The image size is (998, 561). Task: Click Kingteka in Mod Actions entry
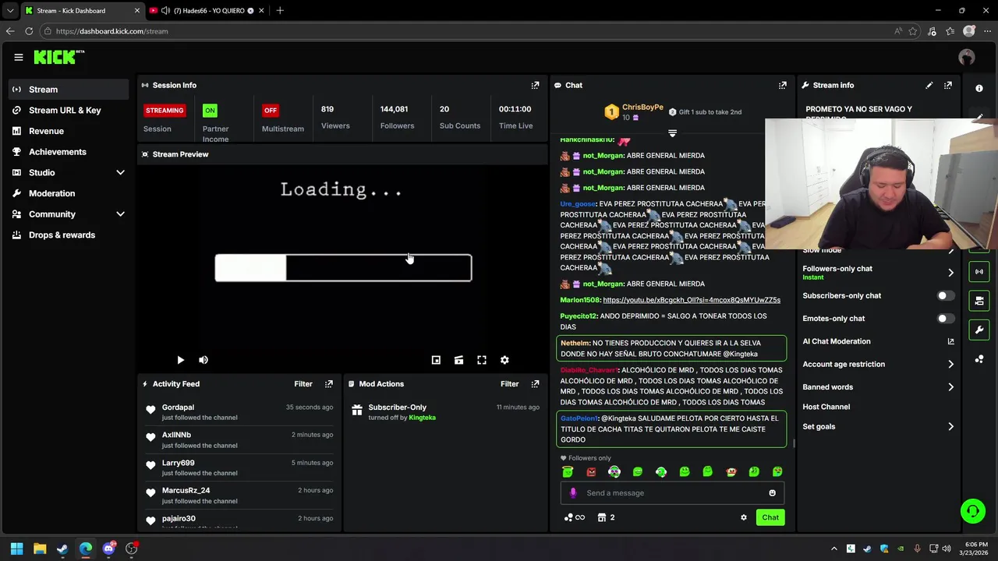pos(422,418)
